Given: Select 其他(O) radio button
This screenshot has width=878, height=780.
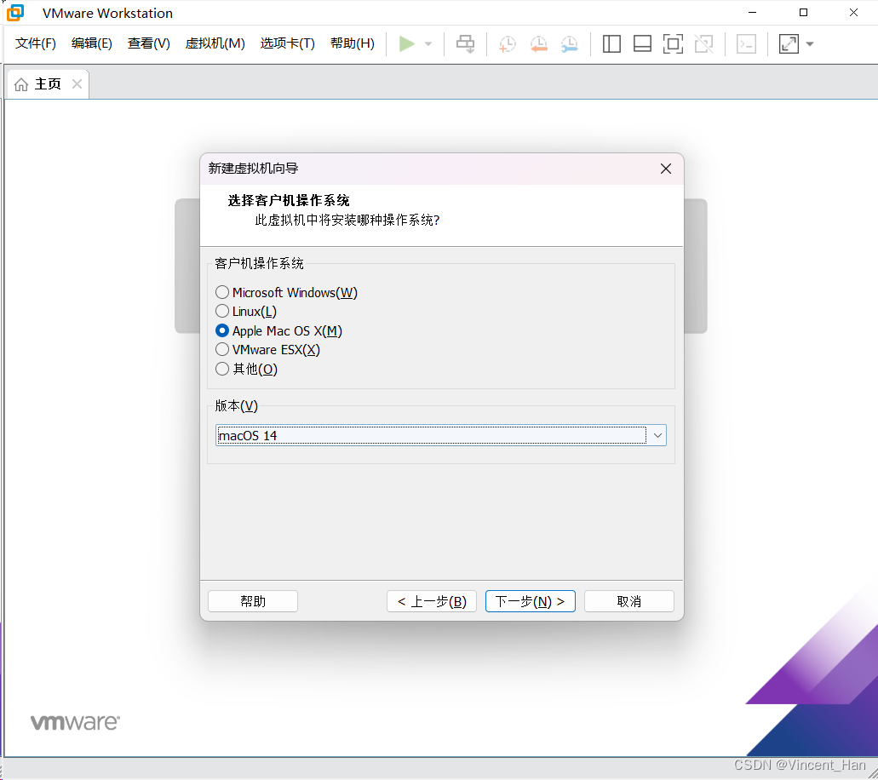Looking at the screenshot, I should (222, 369).
